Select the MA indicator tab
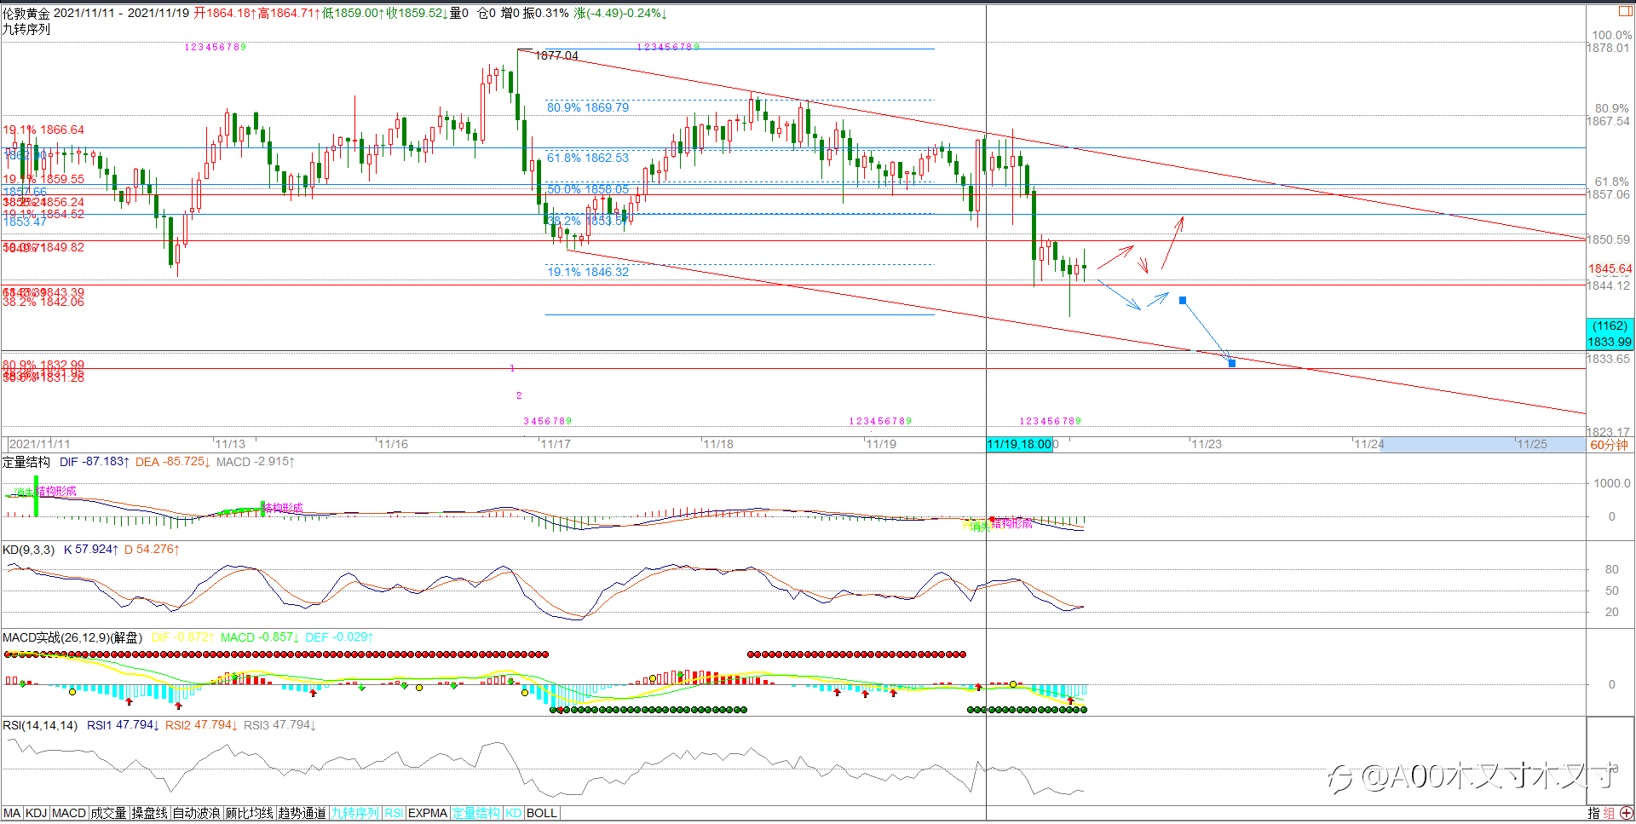 [12, 813]
